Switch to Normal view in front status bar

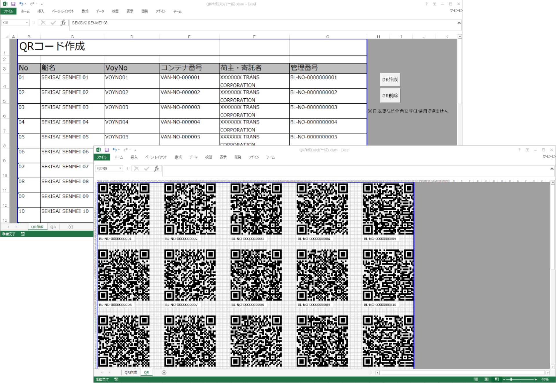pos(475,379)
